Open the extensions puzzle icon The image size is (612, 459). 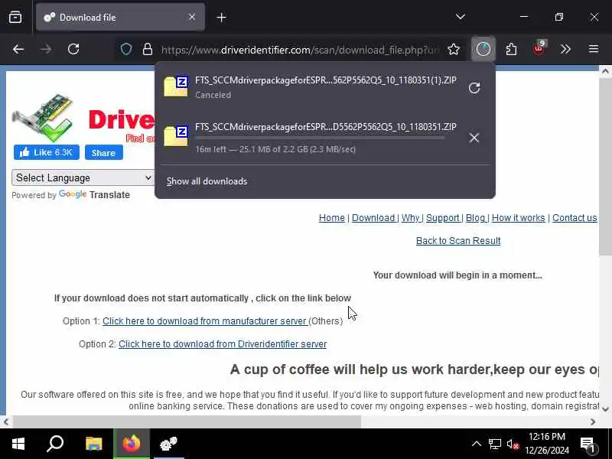pyautogui.click(x=511, y=49)
